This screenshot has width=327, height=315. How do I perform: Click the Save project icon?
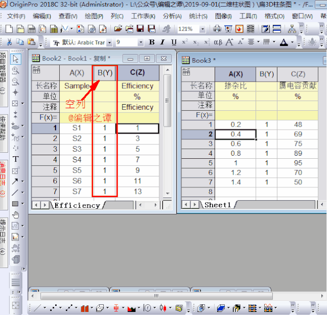coord(139,29)
